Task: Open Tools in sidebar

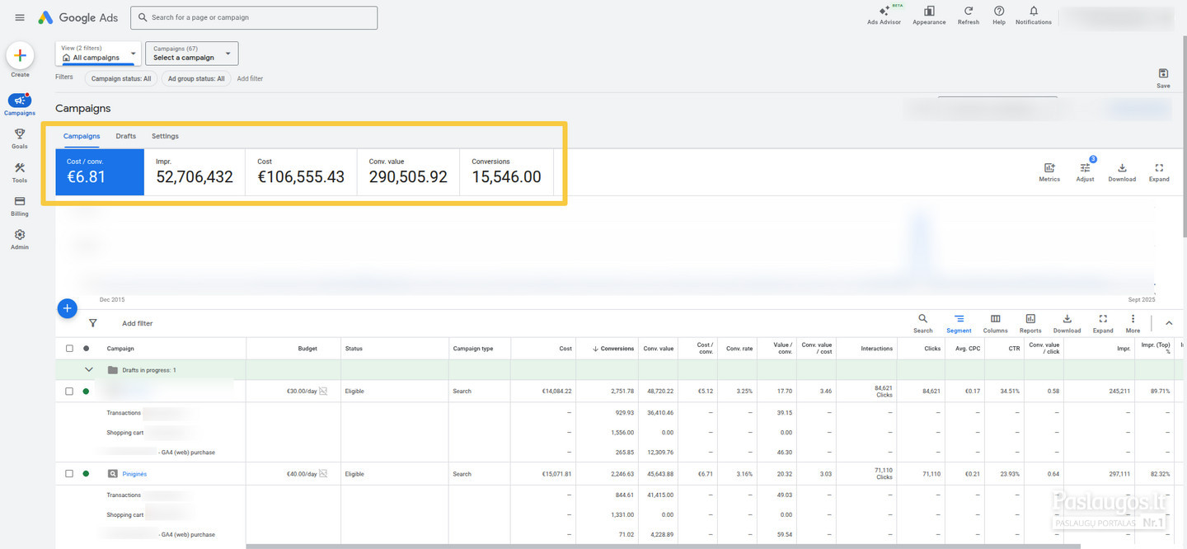Action: tap(20, 171)
